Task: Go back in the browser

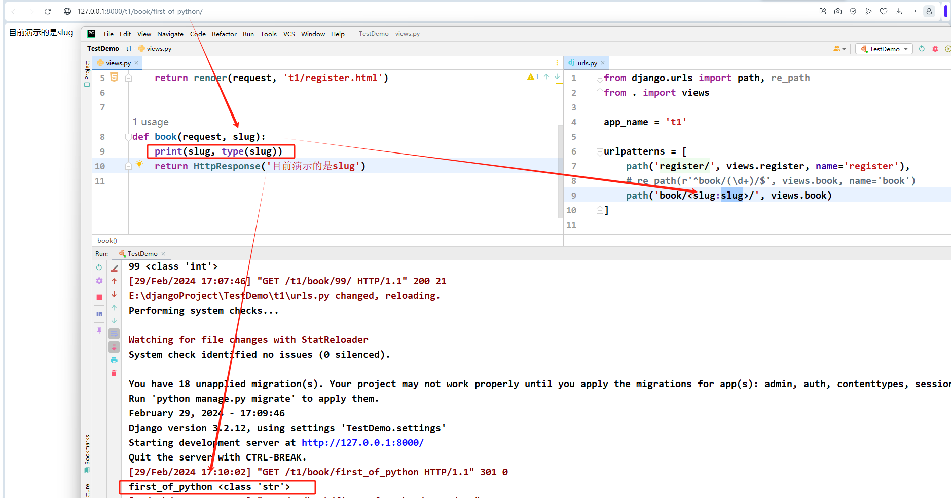Action: click(x=13, y=11)
